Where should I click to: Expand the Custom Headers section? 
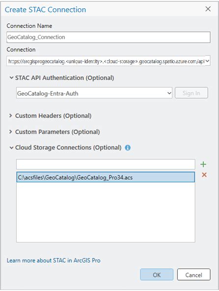click(11, 116)
